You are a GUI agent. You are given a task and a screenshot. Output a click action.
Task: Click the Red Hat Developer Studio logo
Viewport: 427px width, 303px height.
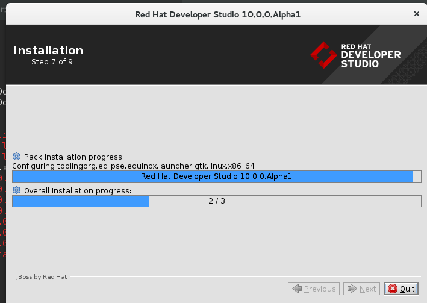(x=355, y=55)
